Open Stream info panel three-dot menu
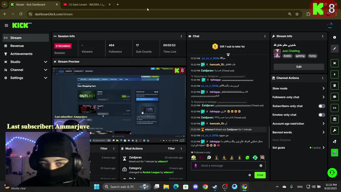The image size is (341, 192). coord(323,36)
